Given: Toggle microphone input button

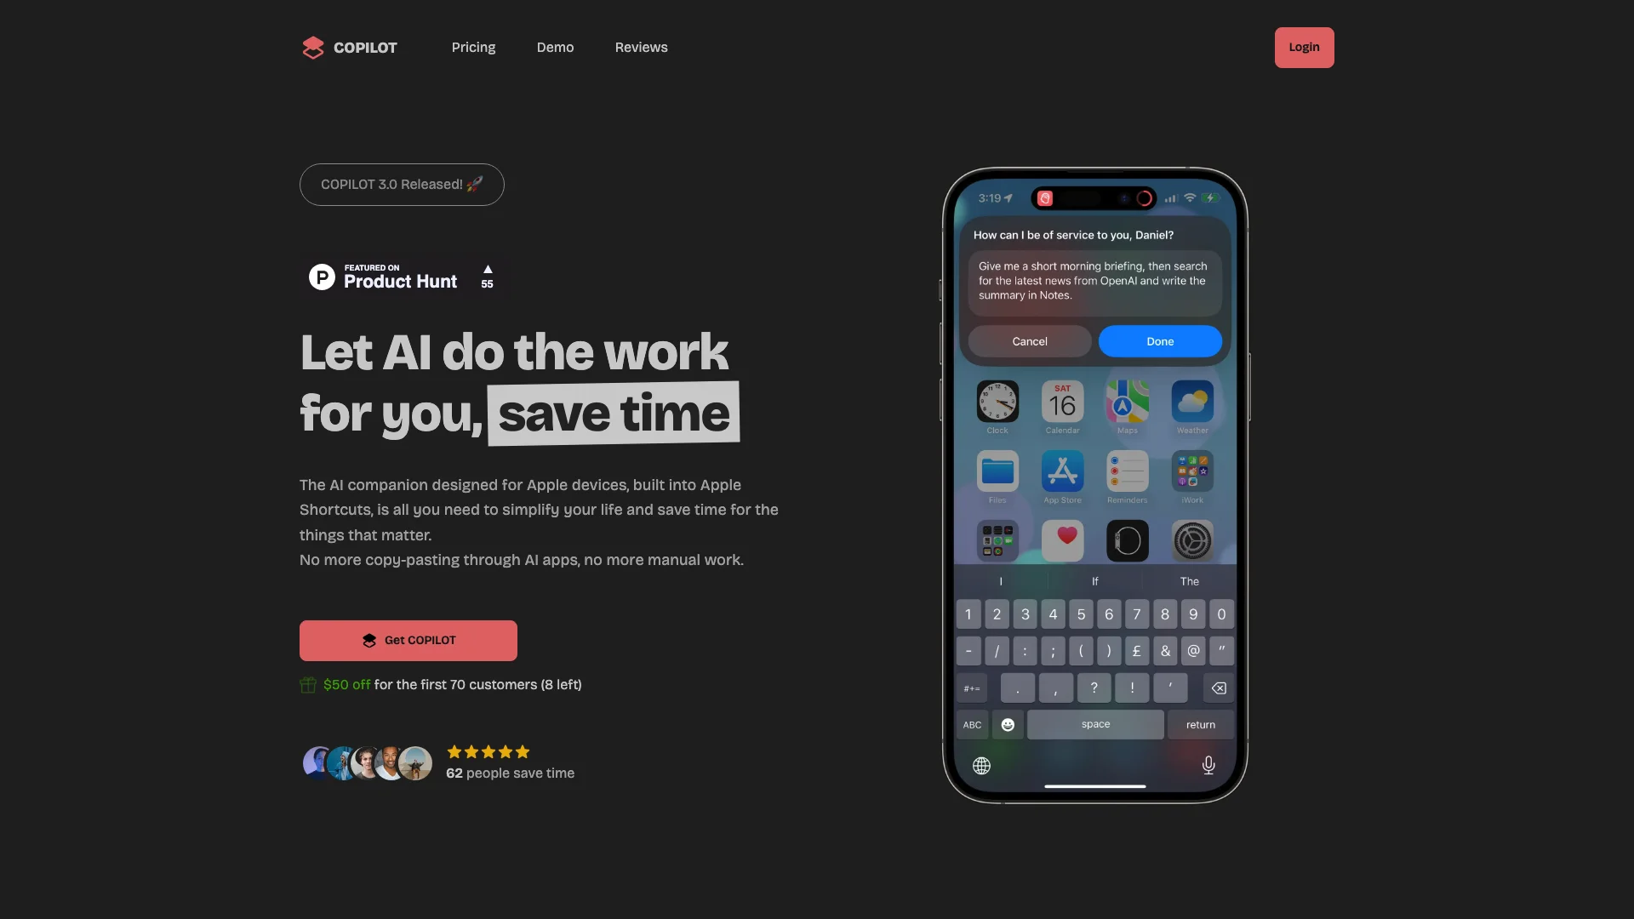Looking at the screenshot, I should 1208,765.
